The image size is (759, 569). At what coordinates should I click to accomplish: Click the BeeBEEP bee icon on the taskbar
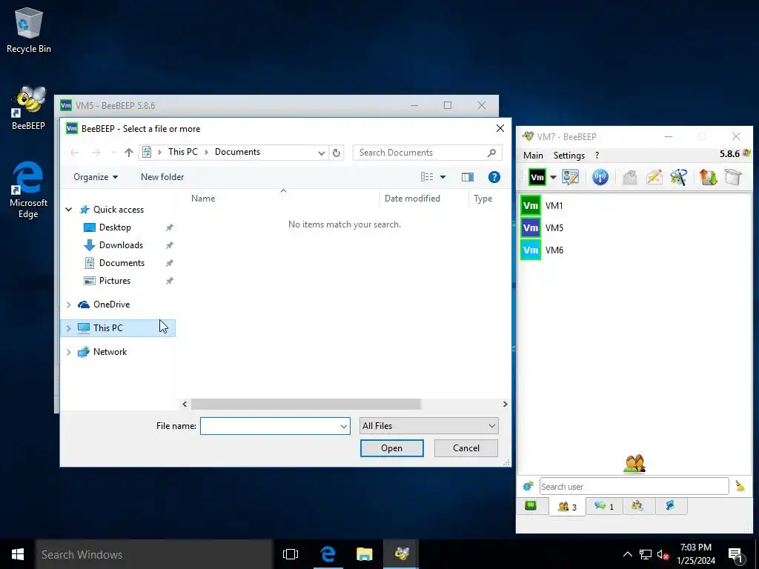[x=401, y=554]
